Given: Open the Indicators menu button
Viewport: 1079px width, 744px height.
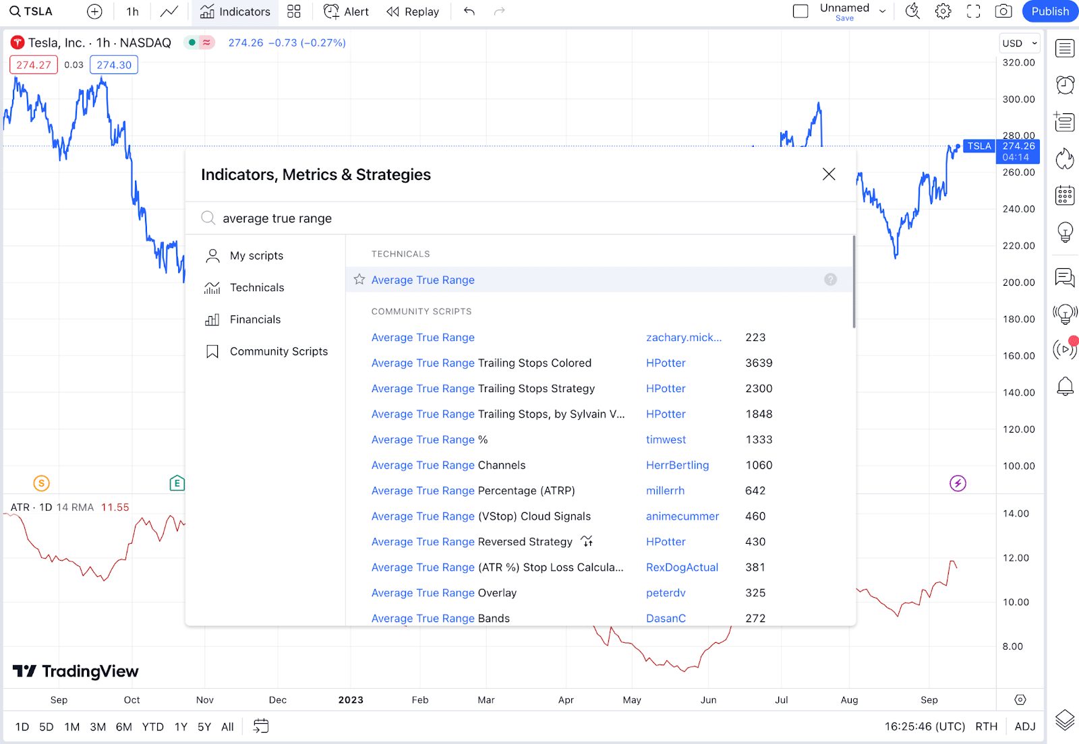Looking at the screenshot, I should (235, 11).
